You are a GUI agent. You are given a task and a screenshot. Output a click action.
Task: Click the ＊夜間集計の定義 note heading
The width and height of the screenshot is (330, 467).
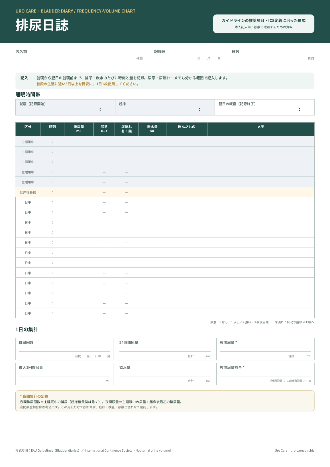click(x=34, y=396)
